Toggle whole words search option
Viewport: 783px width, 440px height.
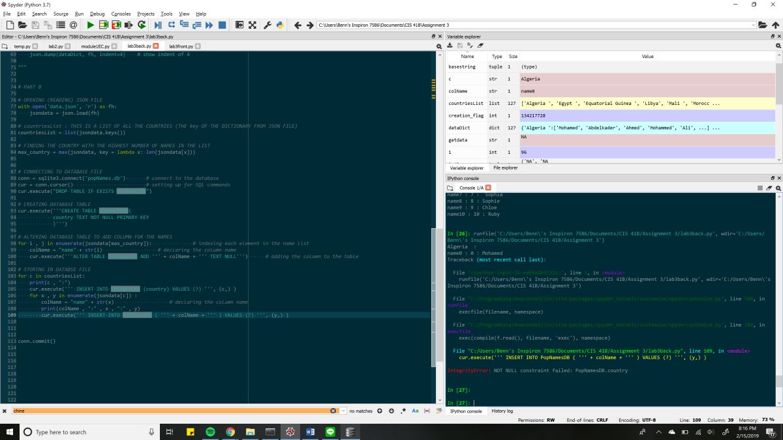425,411
